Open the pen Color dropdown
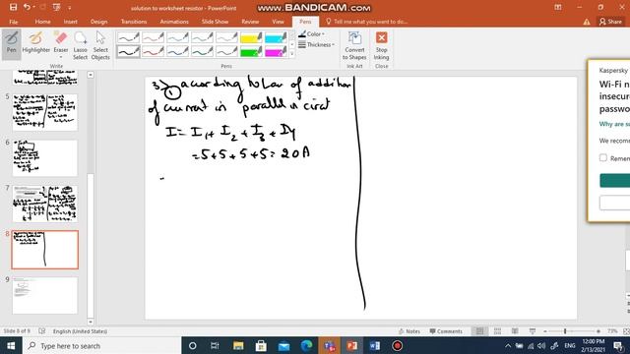The width and height of the screenshot is (630, 354). (312, 34)
